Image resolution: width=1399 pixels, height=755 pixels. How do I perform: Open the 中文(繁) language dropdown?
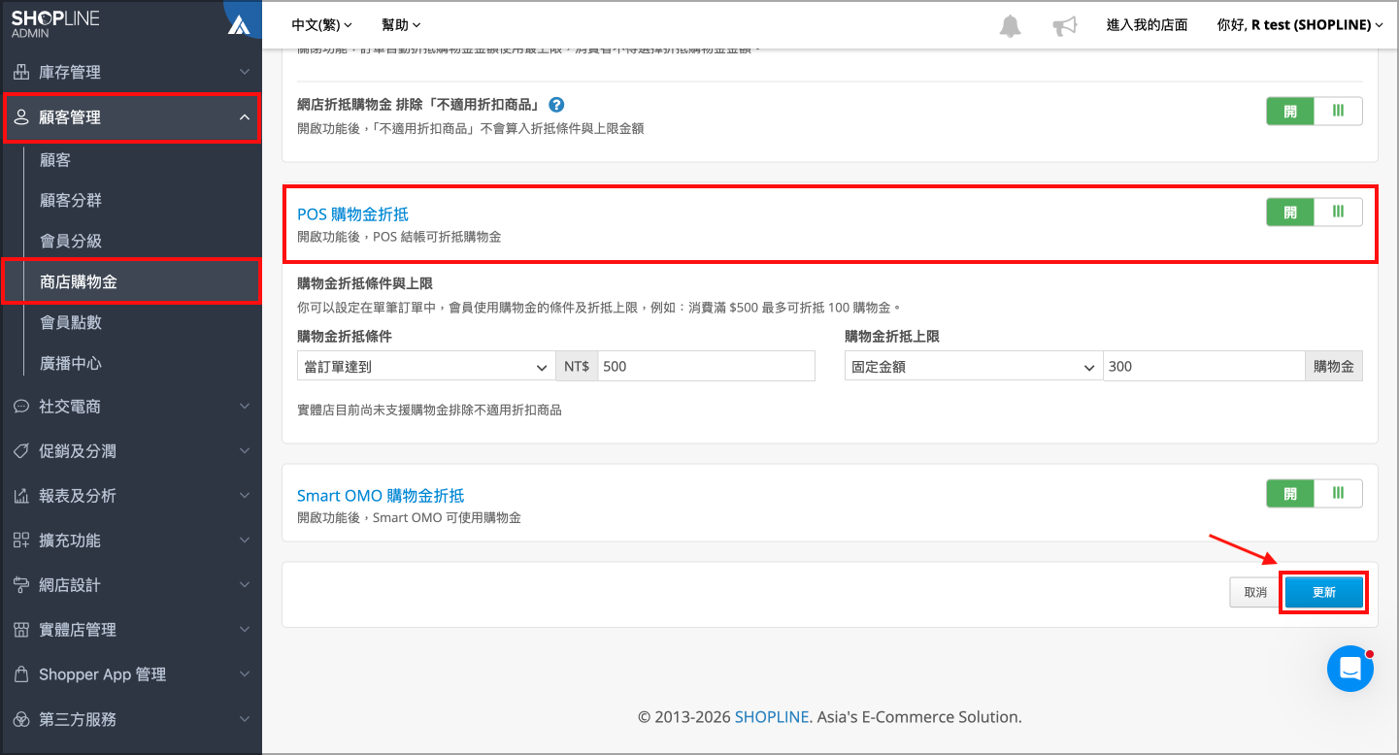tap(322, 25)
